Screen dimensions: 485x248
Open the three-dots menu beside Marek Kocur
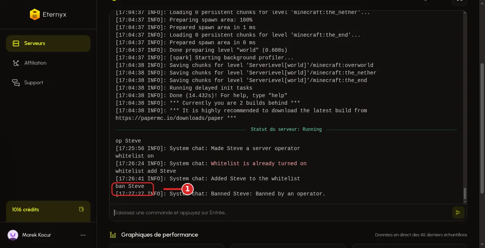tap(83, 235)
